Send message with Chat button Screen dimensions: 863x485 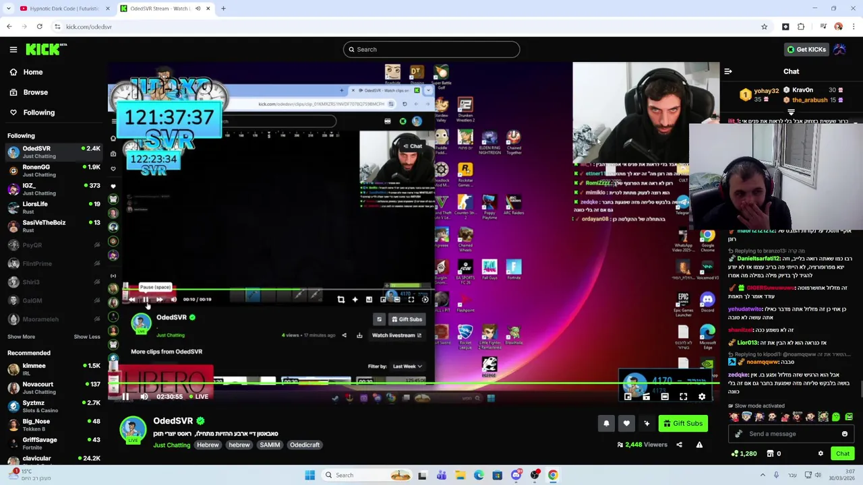tap(843, 454)
